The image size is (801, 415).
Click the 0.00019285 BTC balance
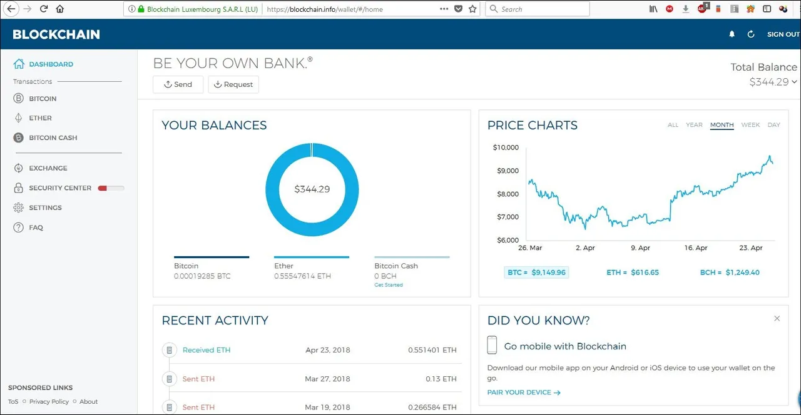point(202,276)
